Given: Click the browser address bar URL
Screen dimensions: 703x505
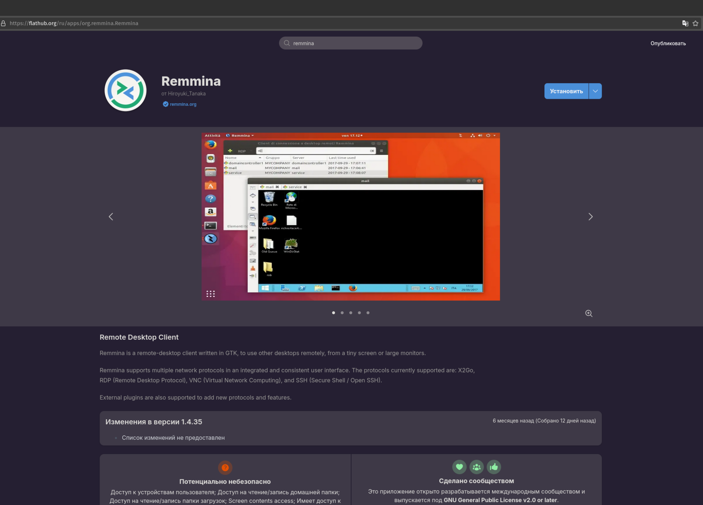Looking at the screenshot, I should pyautogui.click(x=74, y=23).
